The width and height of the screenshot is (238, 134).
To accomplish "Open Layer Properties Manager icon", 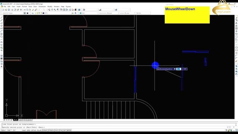I will pos(33,13).
